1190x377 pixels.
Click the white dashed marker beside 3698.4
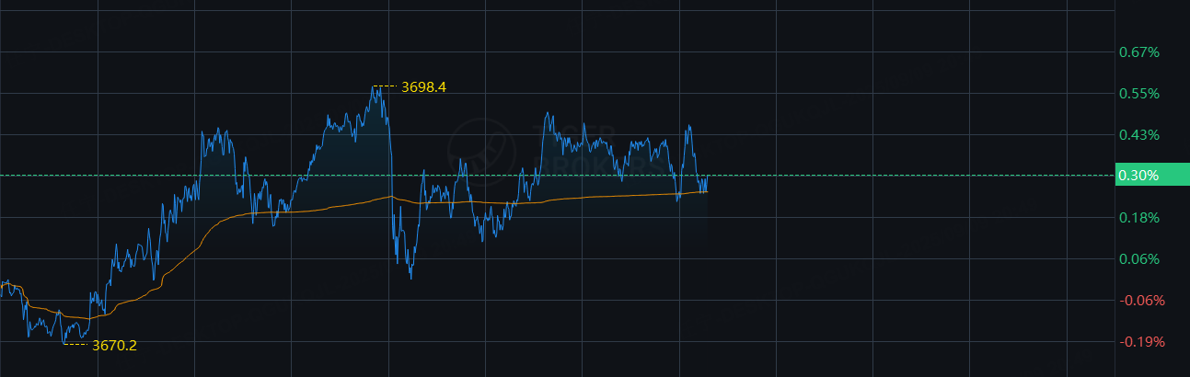click(x=386, y=86)
